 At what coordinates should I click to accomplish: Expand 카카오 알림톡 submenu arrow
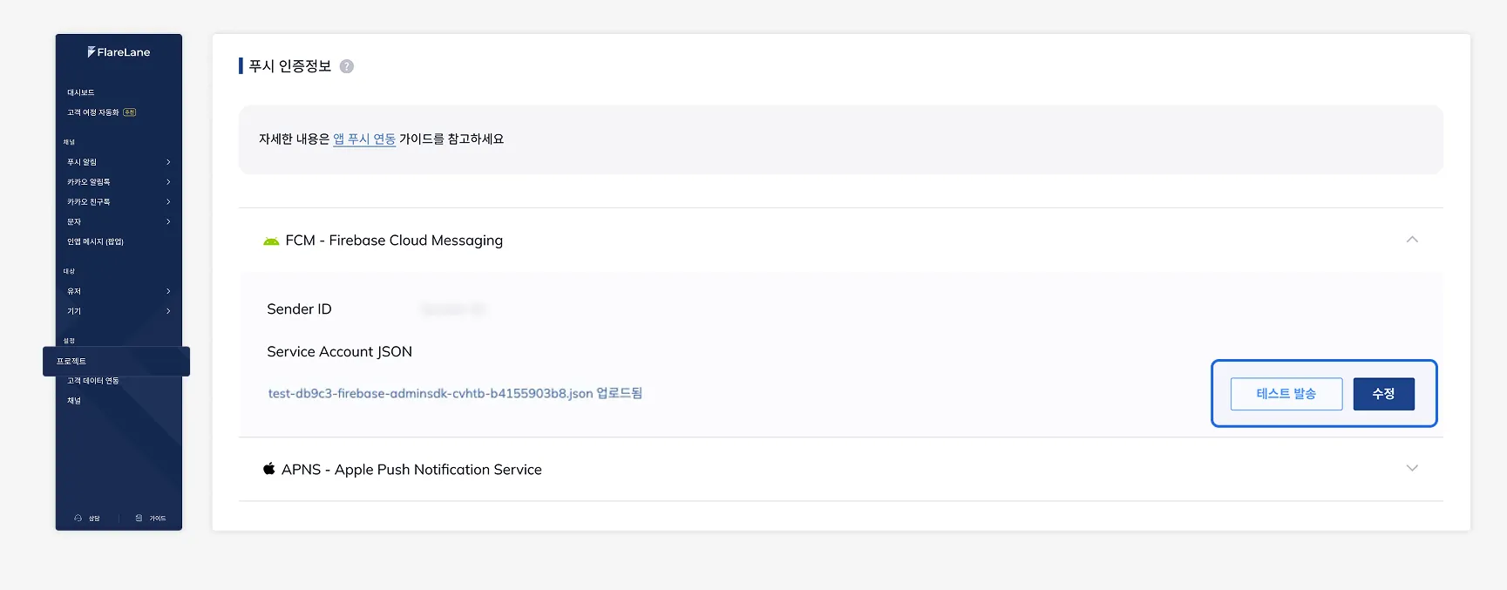(x=168, y=182)
